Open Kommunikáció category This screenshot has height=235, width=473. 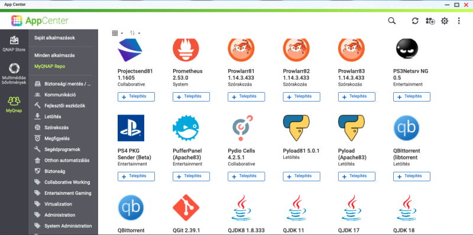pyautogui.click(x=55, y=95)
